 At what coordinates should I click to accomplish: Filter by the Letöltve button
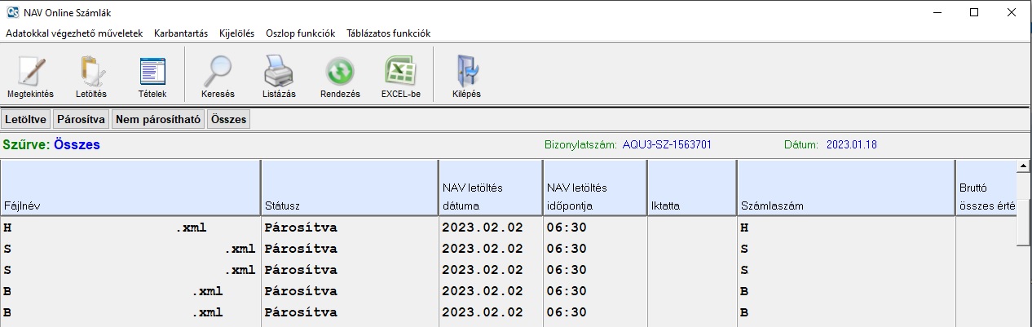click(26, 120)
